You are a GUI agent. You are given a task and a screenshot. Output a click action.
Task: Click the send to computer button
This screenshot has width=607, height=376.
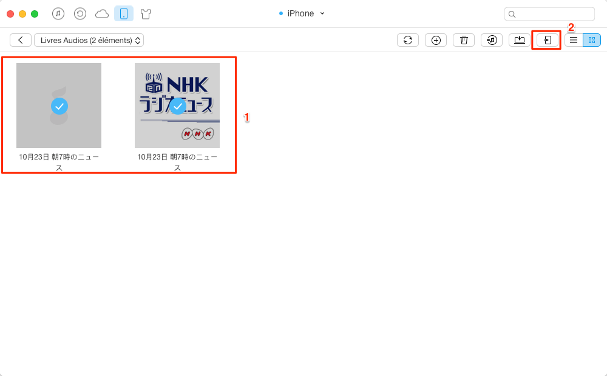point(520,40)
